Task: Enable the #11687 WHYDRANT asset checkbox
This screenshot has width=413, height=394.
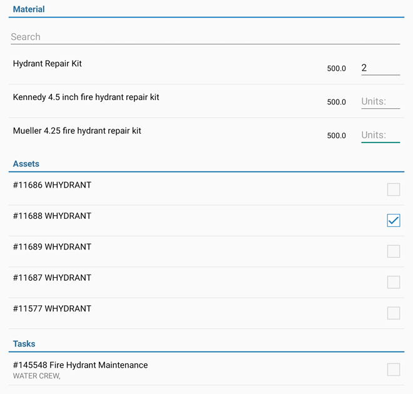Action: pos(393,282)
